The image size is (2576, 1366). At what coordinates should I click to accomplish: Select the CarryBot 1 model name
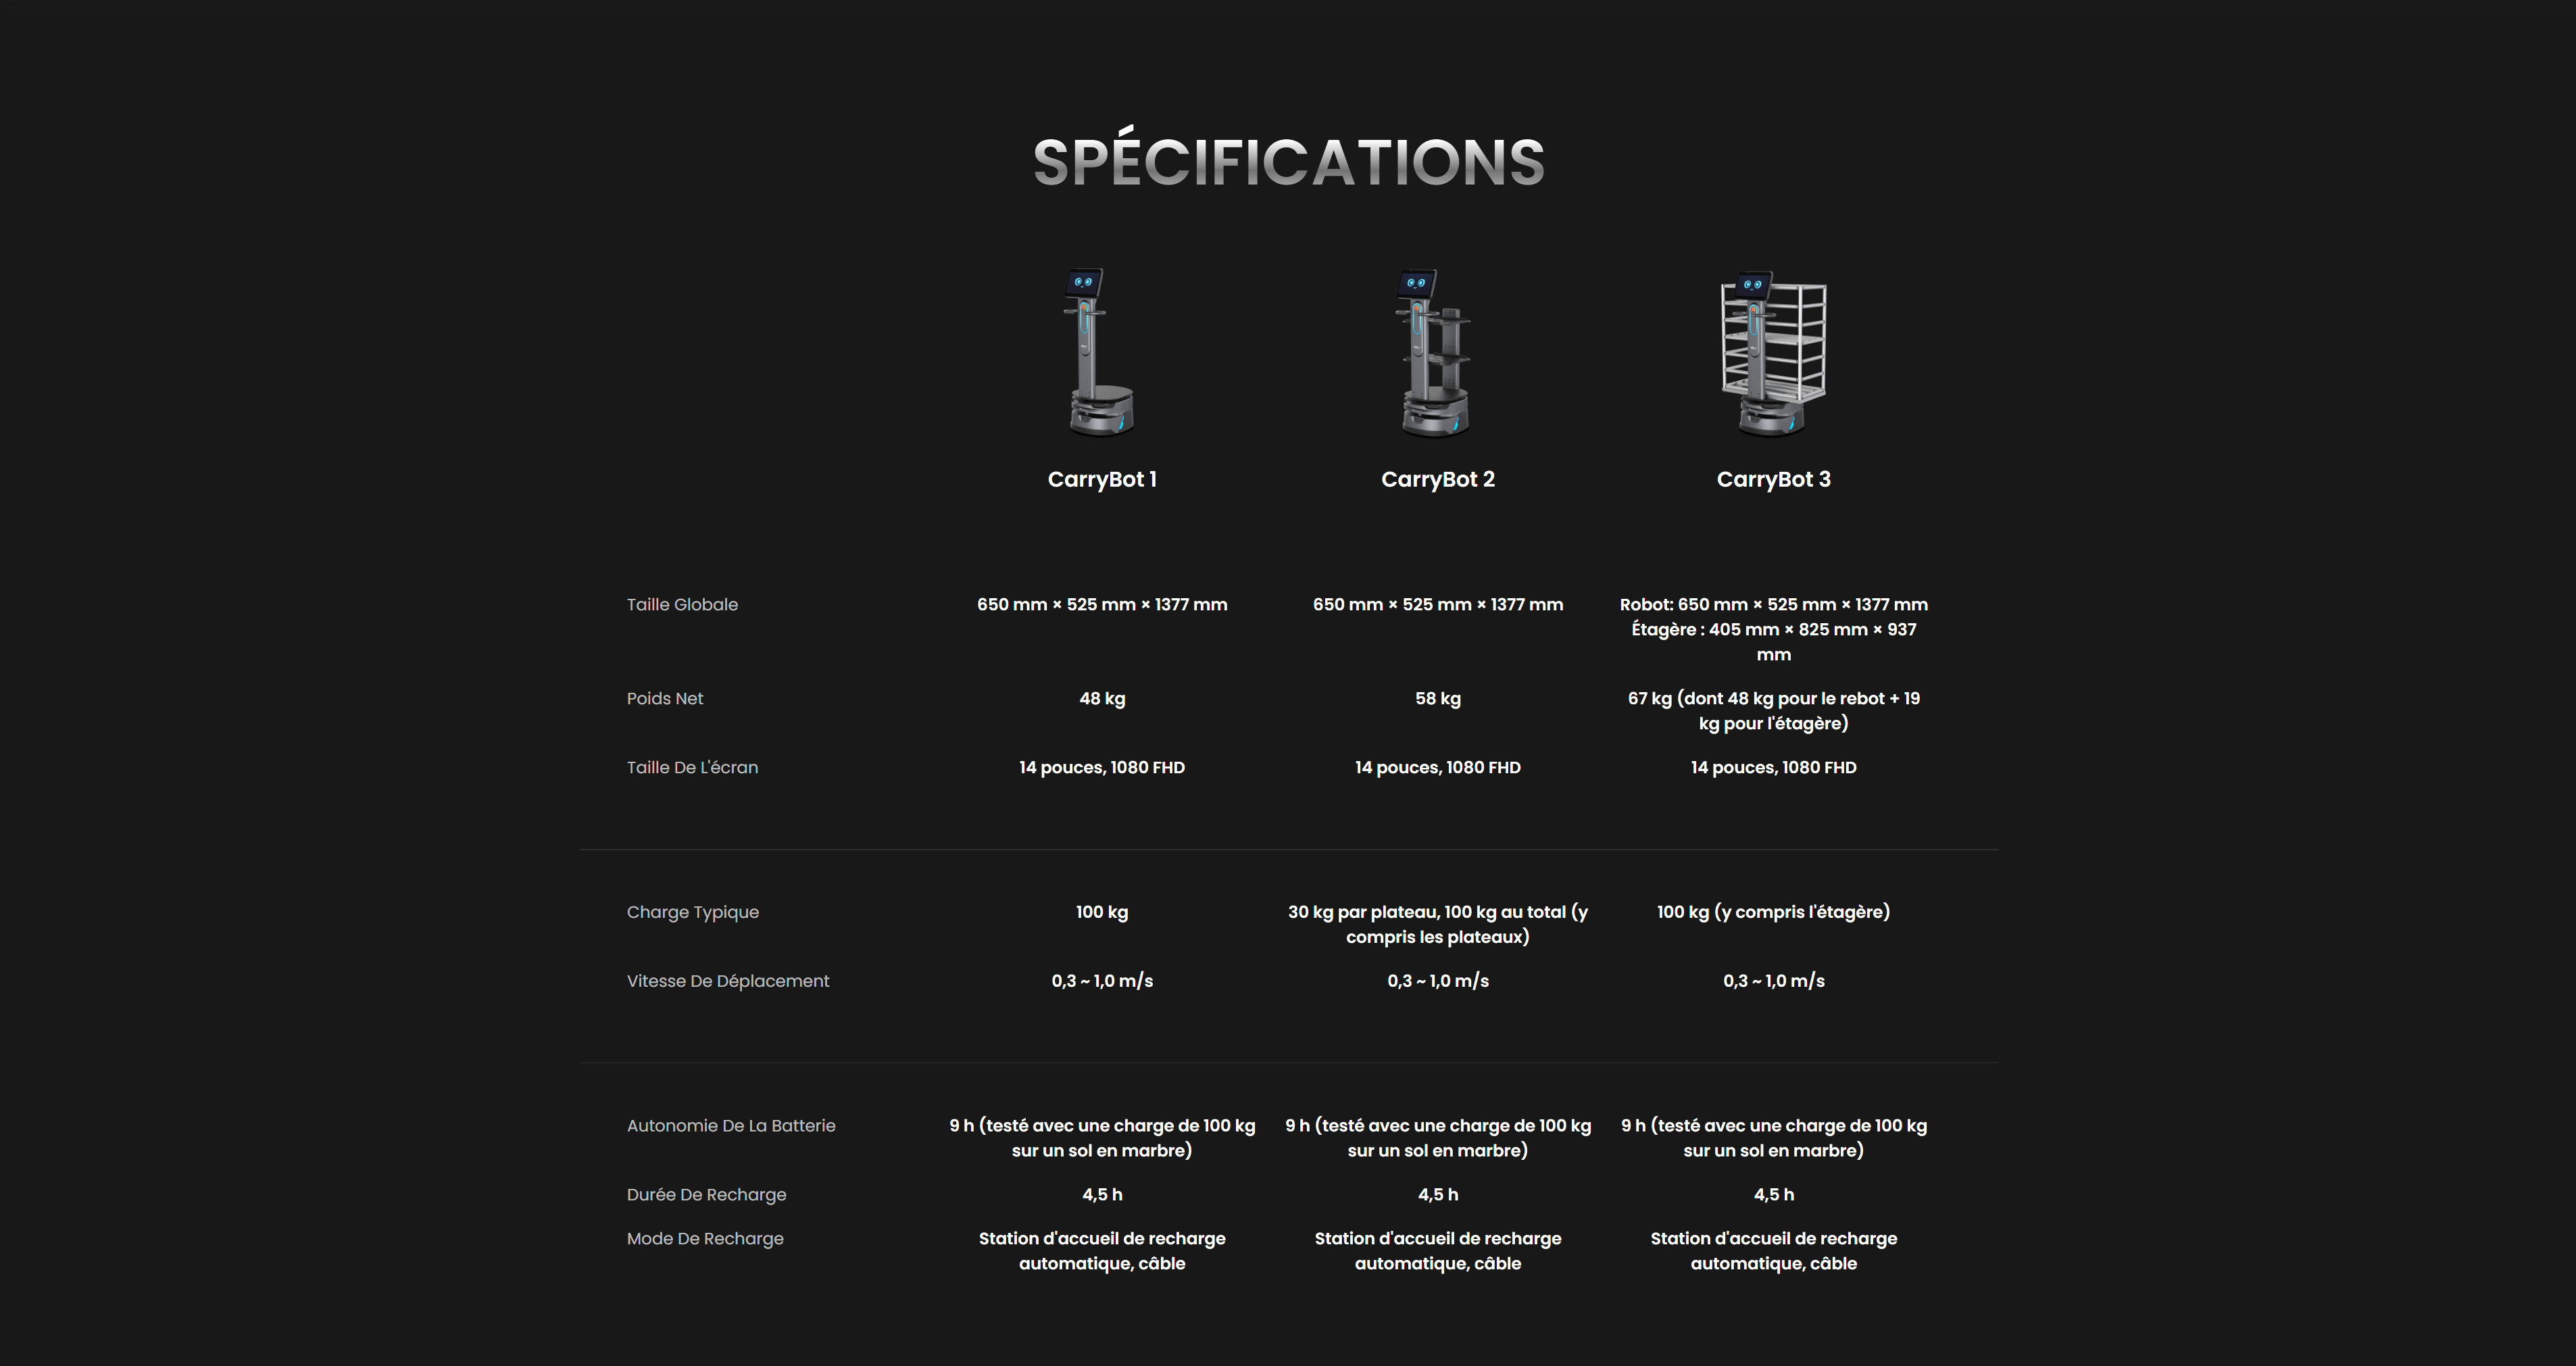[1102, 479]
